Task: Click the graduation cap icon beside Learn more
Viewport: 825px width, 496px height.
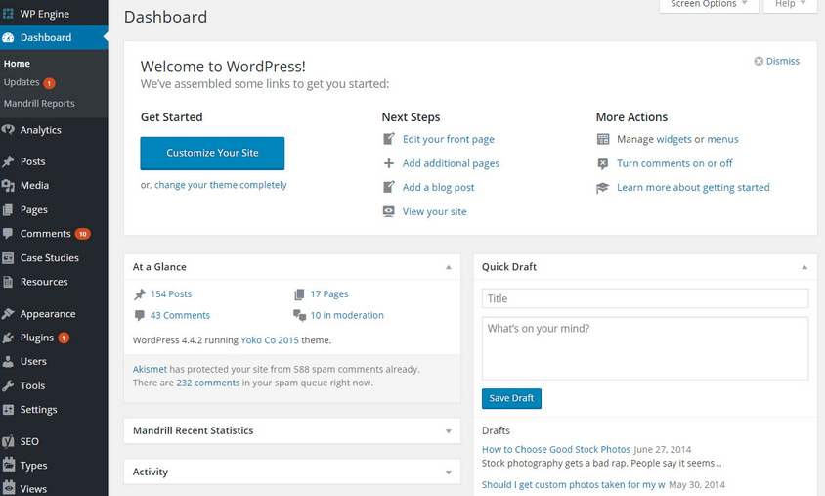Action: [603, 188]
